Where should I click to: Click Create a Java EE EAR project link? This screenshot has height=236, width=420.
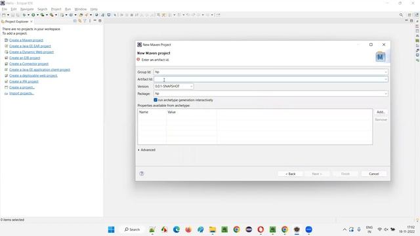coord(30,46)
